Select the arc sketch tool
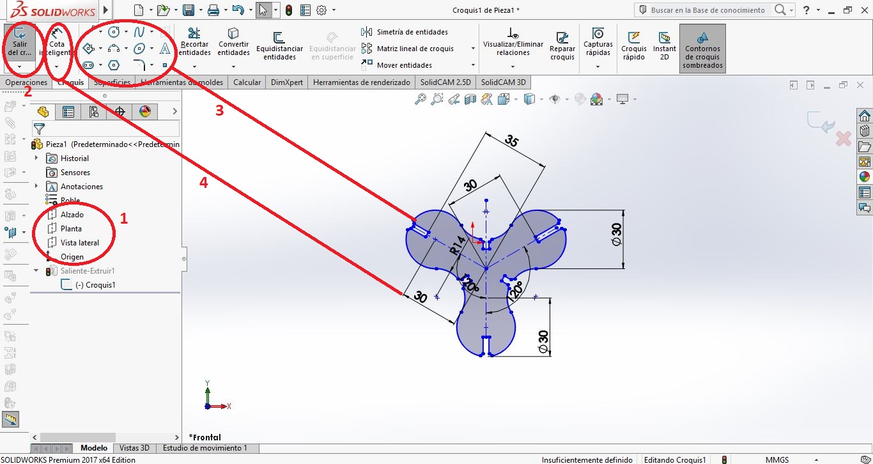Screen dimensions: 873x464 coord(114,49)
